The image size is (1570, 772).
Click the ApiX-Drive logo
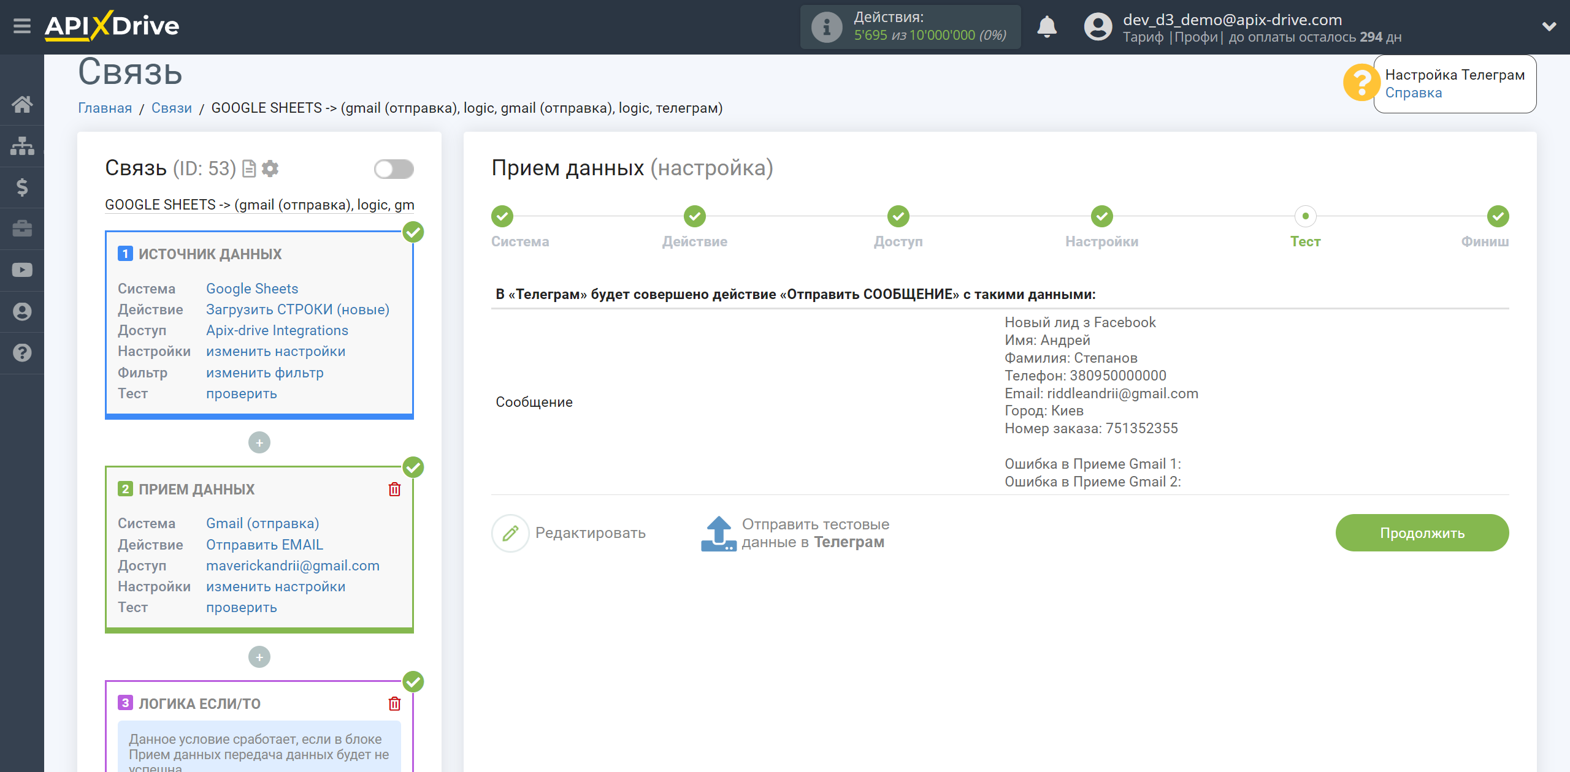[x=112, y=26]
